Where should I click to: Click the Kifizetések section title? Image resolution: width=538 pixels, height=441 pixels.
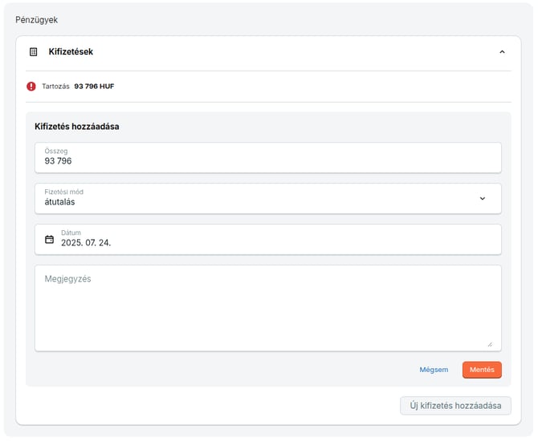point(71,52)
